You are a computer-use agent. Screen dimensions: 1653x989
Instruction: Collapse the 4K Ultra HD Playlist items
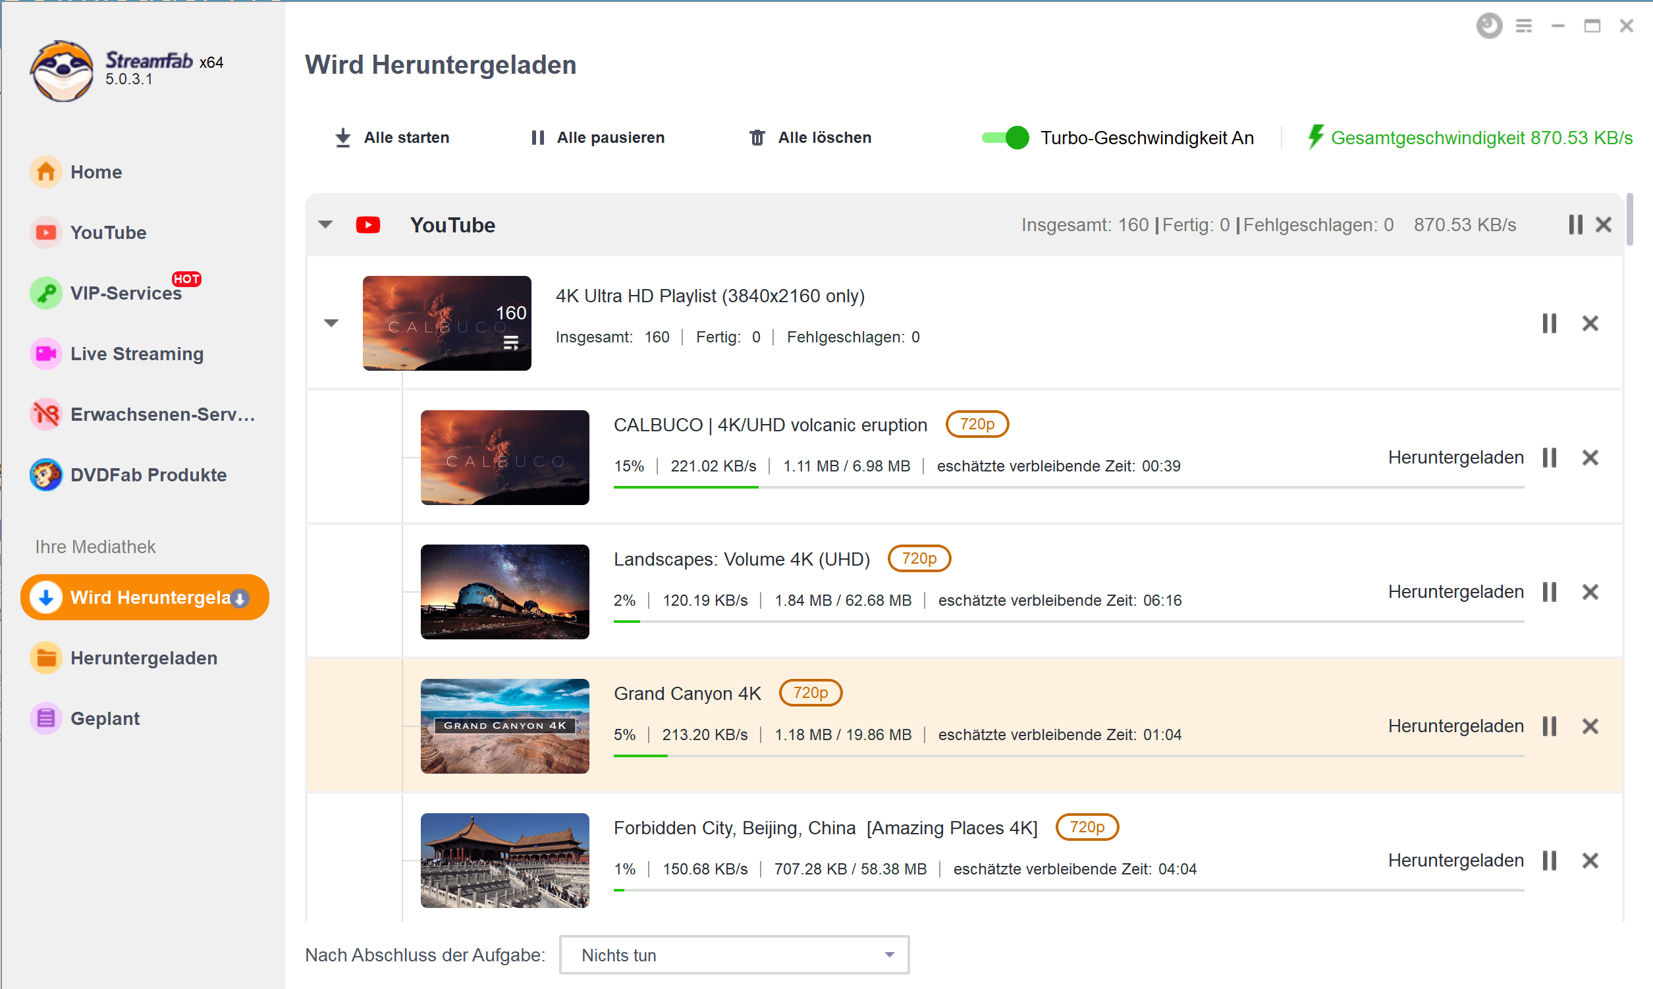coord(331,323)
